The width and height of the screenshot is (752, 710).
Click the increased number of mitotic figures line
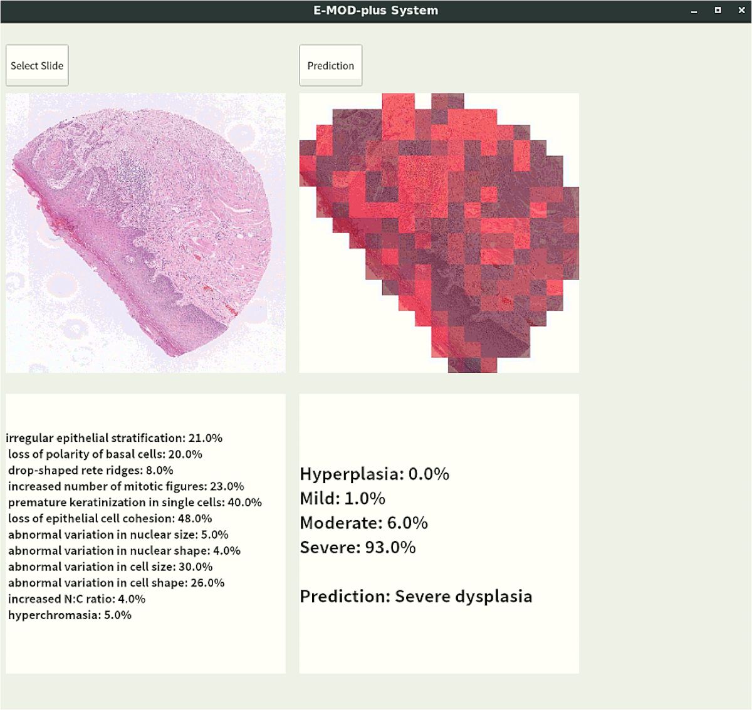(x=126, y=486)
